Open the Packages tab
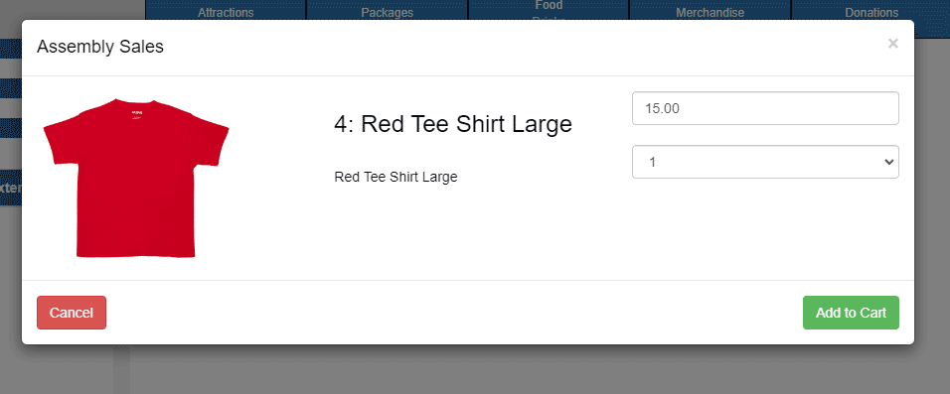The height and width of the screenshot is (394, 950). coord(388,11)
